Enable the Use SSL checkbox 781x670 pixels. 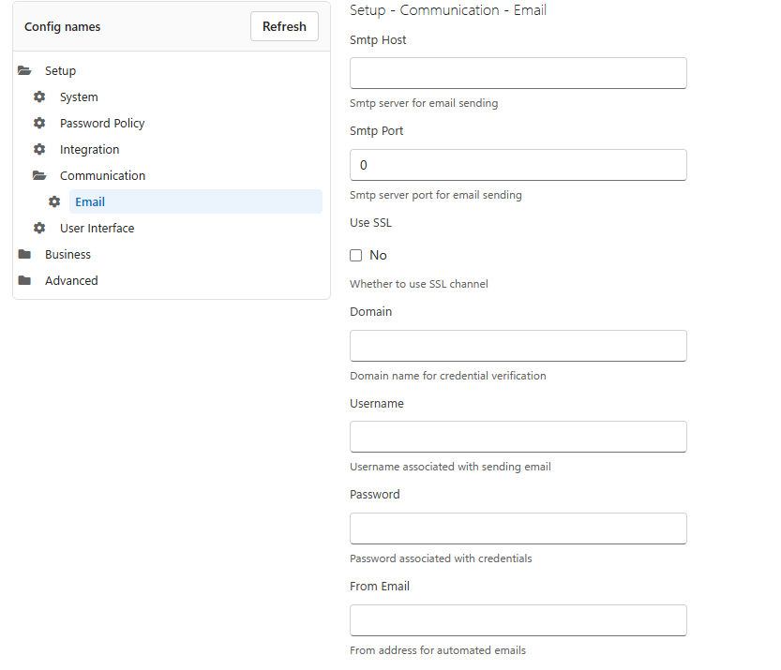[355, 256]
